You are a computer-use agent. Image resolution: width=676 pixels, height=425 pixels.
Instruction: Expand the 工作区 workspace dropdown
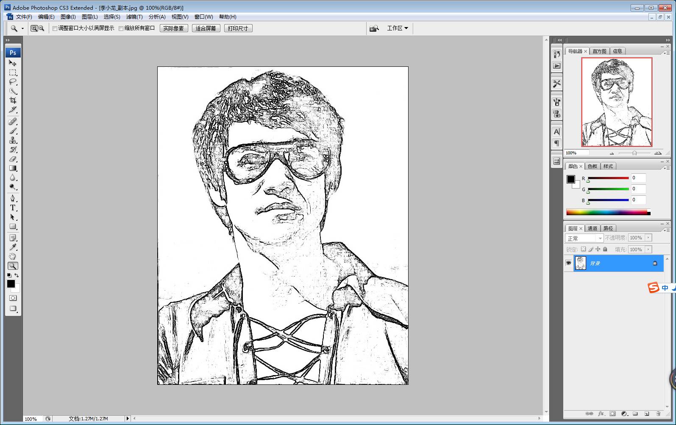pos(397,28)
